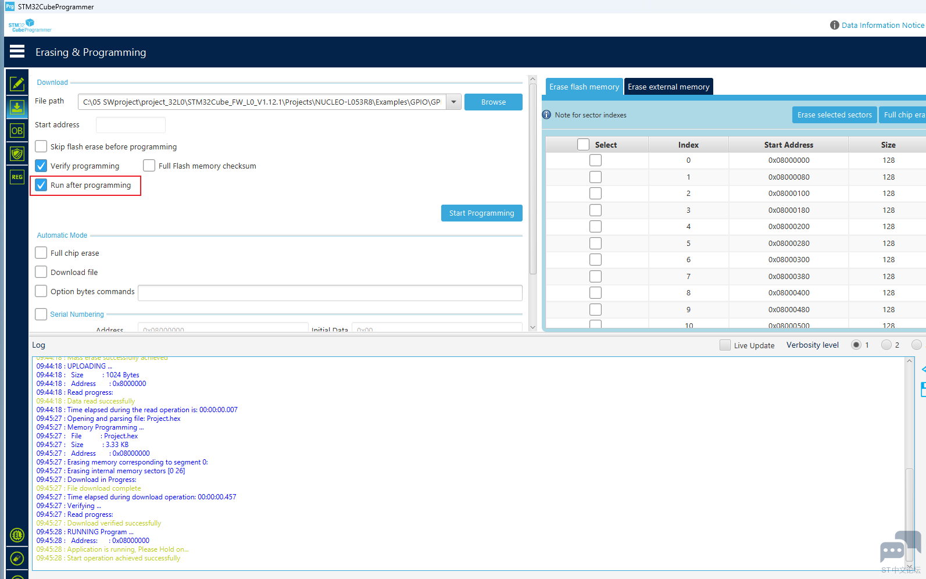This screenshot has height=579, width=926.
Task: Switch to Erase external memory tab
Action: point(668,87)
